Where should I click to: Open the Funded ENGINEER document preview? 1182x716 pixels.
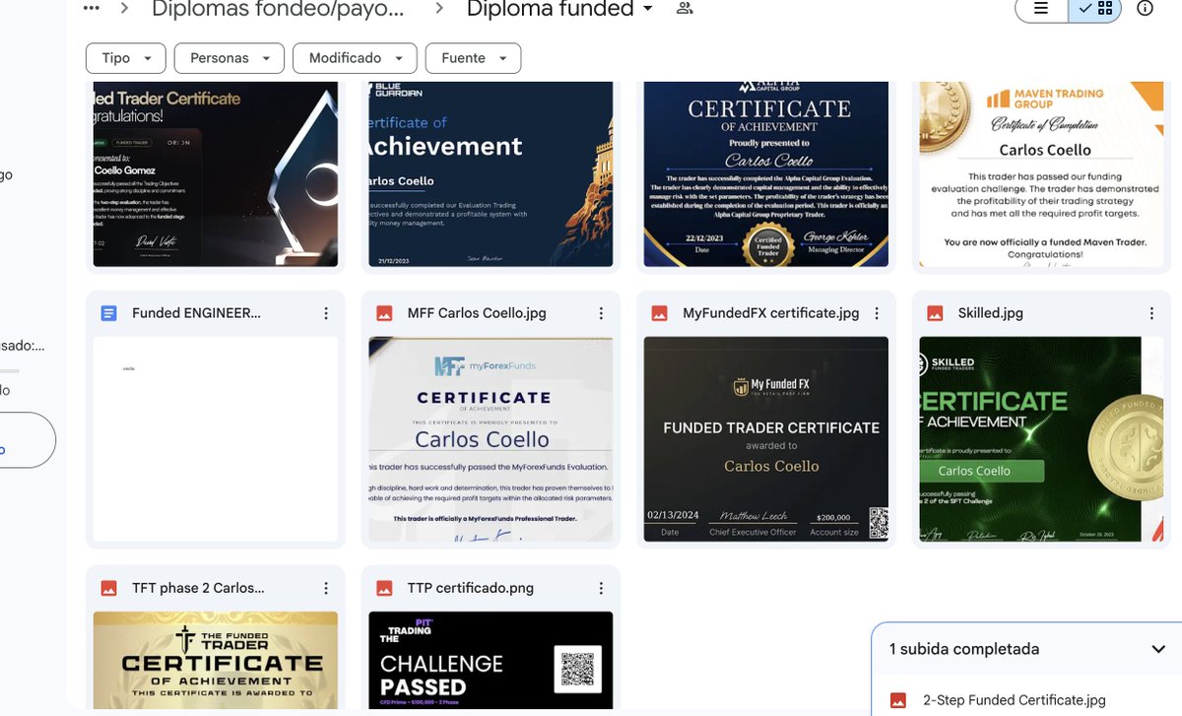tap(216, 439)
